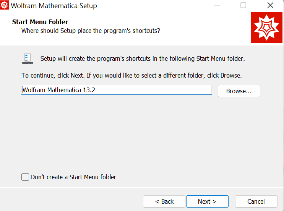Click the "To continue, click Next" instruction text
This screenshot has width=284, height=211.
coord(131,75)
